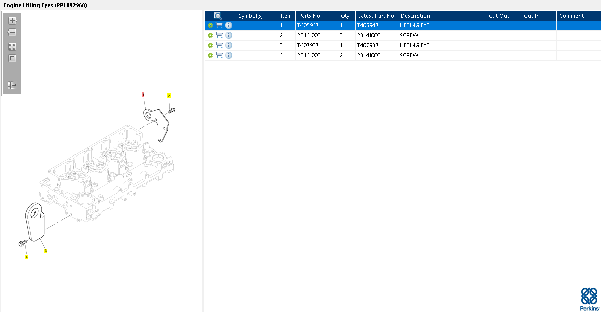Select callout 4 on the diagram
The image size is (601, 312).
[27, 257]
